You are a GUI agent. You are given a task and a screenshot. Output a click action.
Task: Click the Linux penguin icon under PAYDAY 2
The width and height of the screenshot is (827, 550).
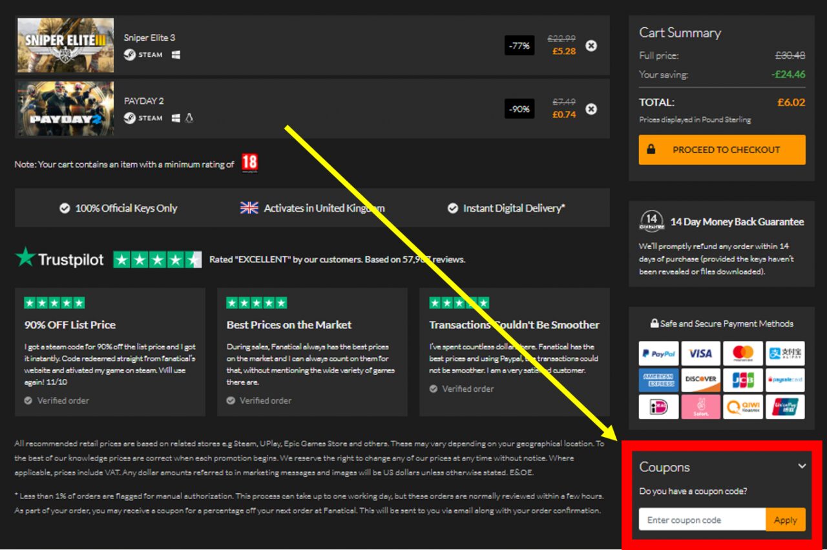coord(189,118)
